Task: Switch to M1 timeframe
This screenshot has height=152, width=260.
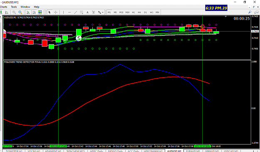Action: coord(109,12)
